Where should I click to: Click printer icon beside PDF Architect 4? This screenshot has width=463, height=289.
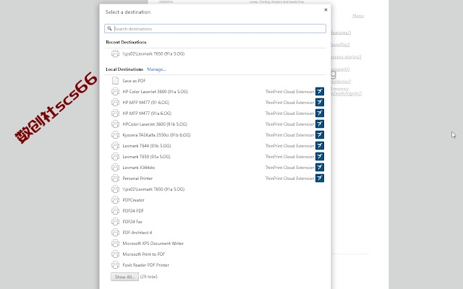click(x=115, y=233)
